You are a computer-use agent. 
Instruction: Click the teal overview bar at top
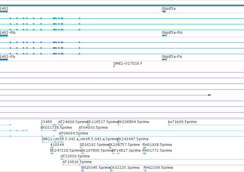tap(122, 5)
